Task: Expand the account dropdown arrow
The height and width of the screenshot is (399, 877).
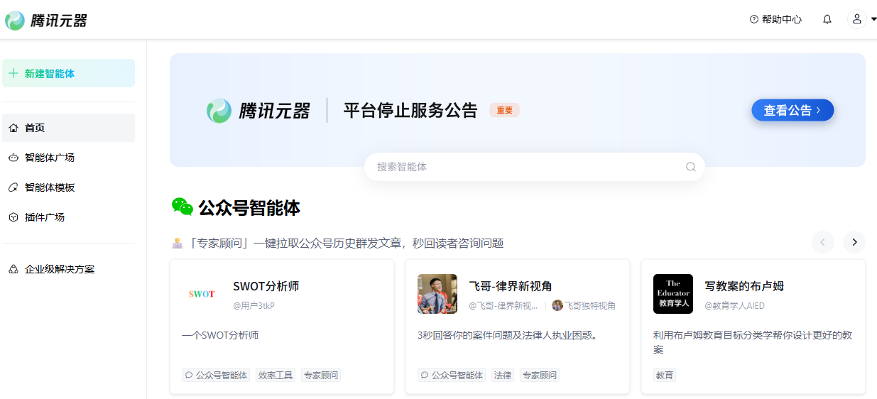Action: [x=873, y=20]
